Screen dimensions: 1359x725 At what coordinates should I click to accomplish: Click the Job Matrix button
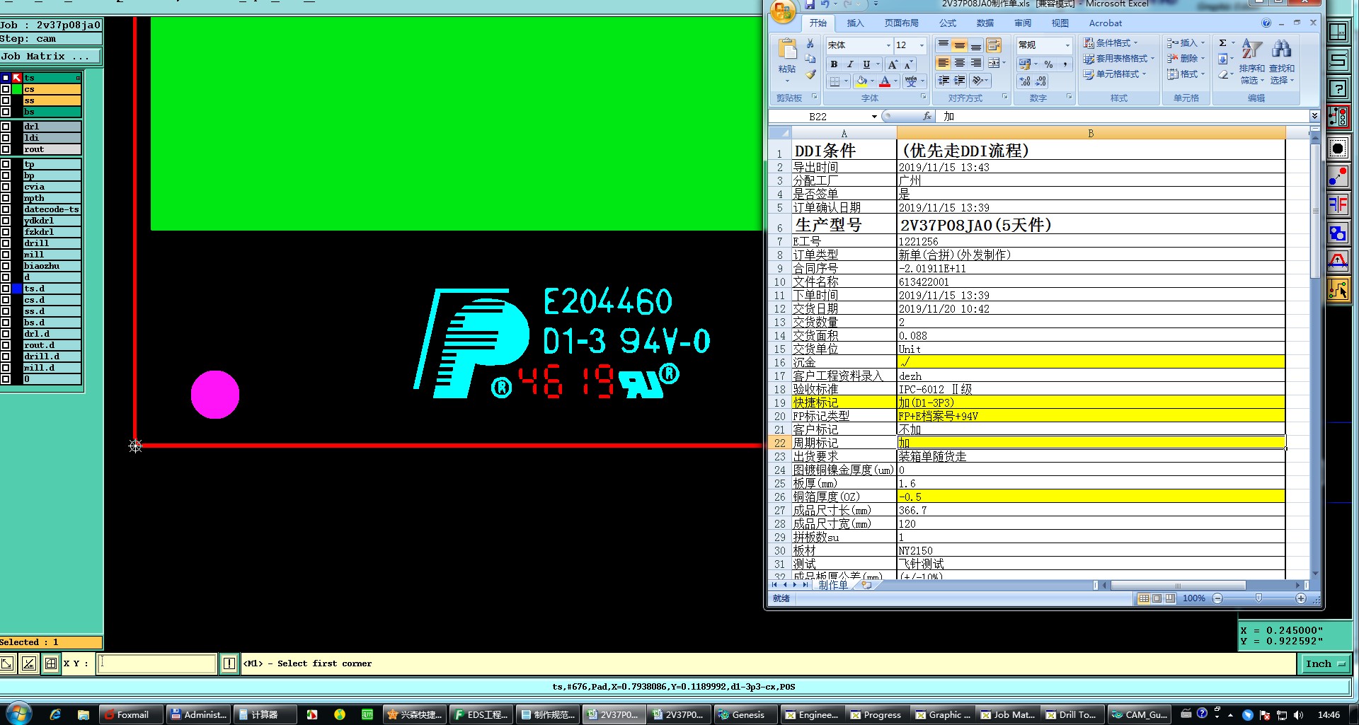pos(50,57)
